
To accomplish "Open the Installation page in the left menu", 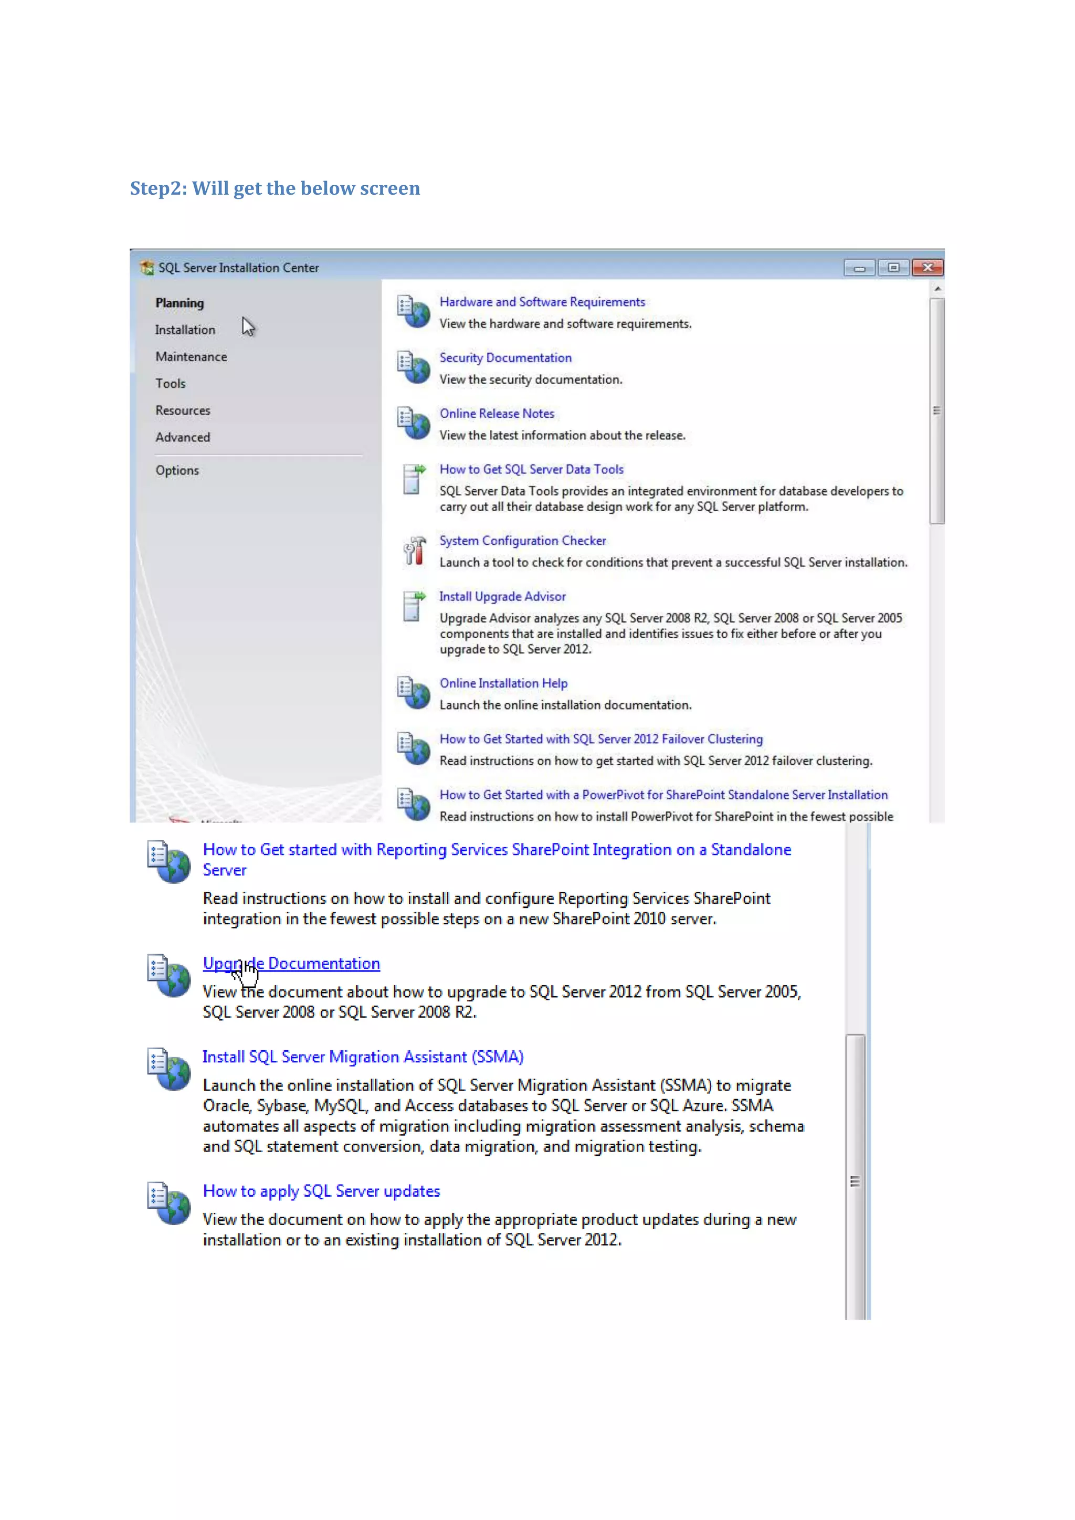I will [x=185, y=330].
